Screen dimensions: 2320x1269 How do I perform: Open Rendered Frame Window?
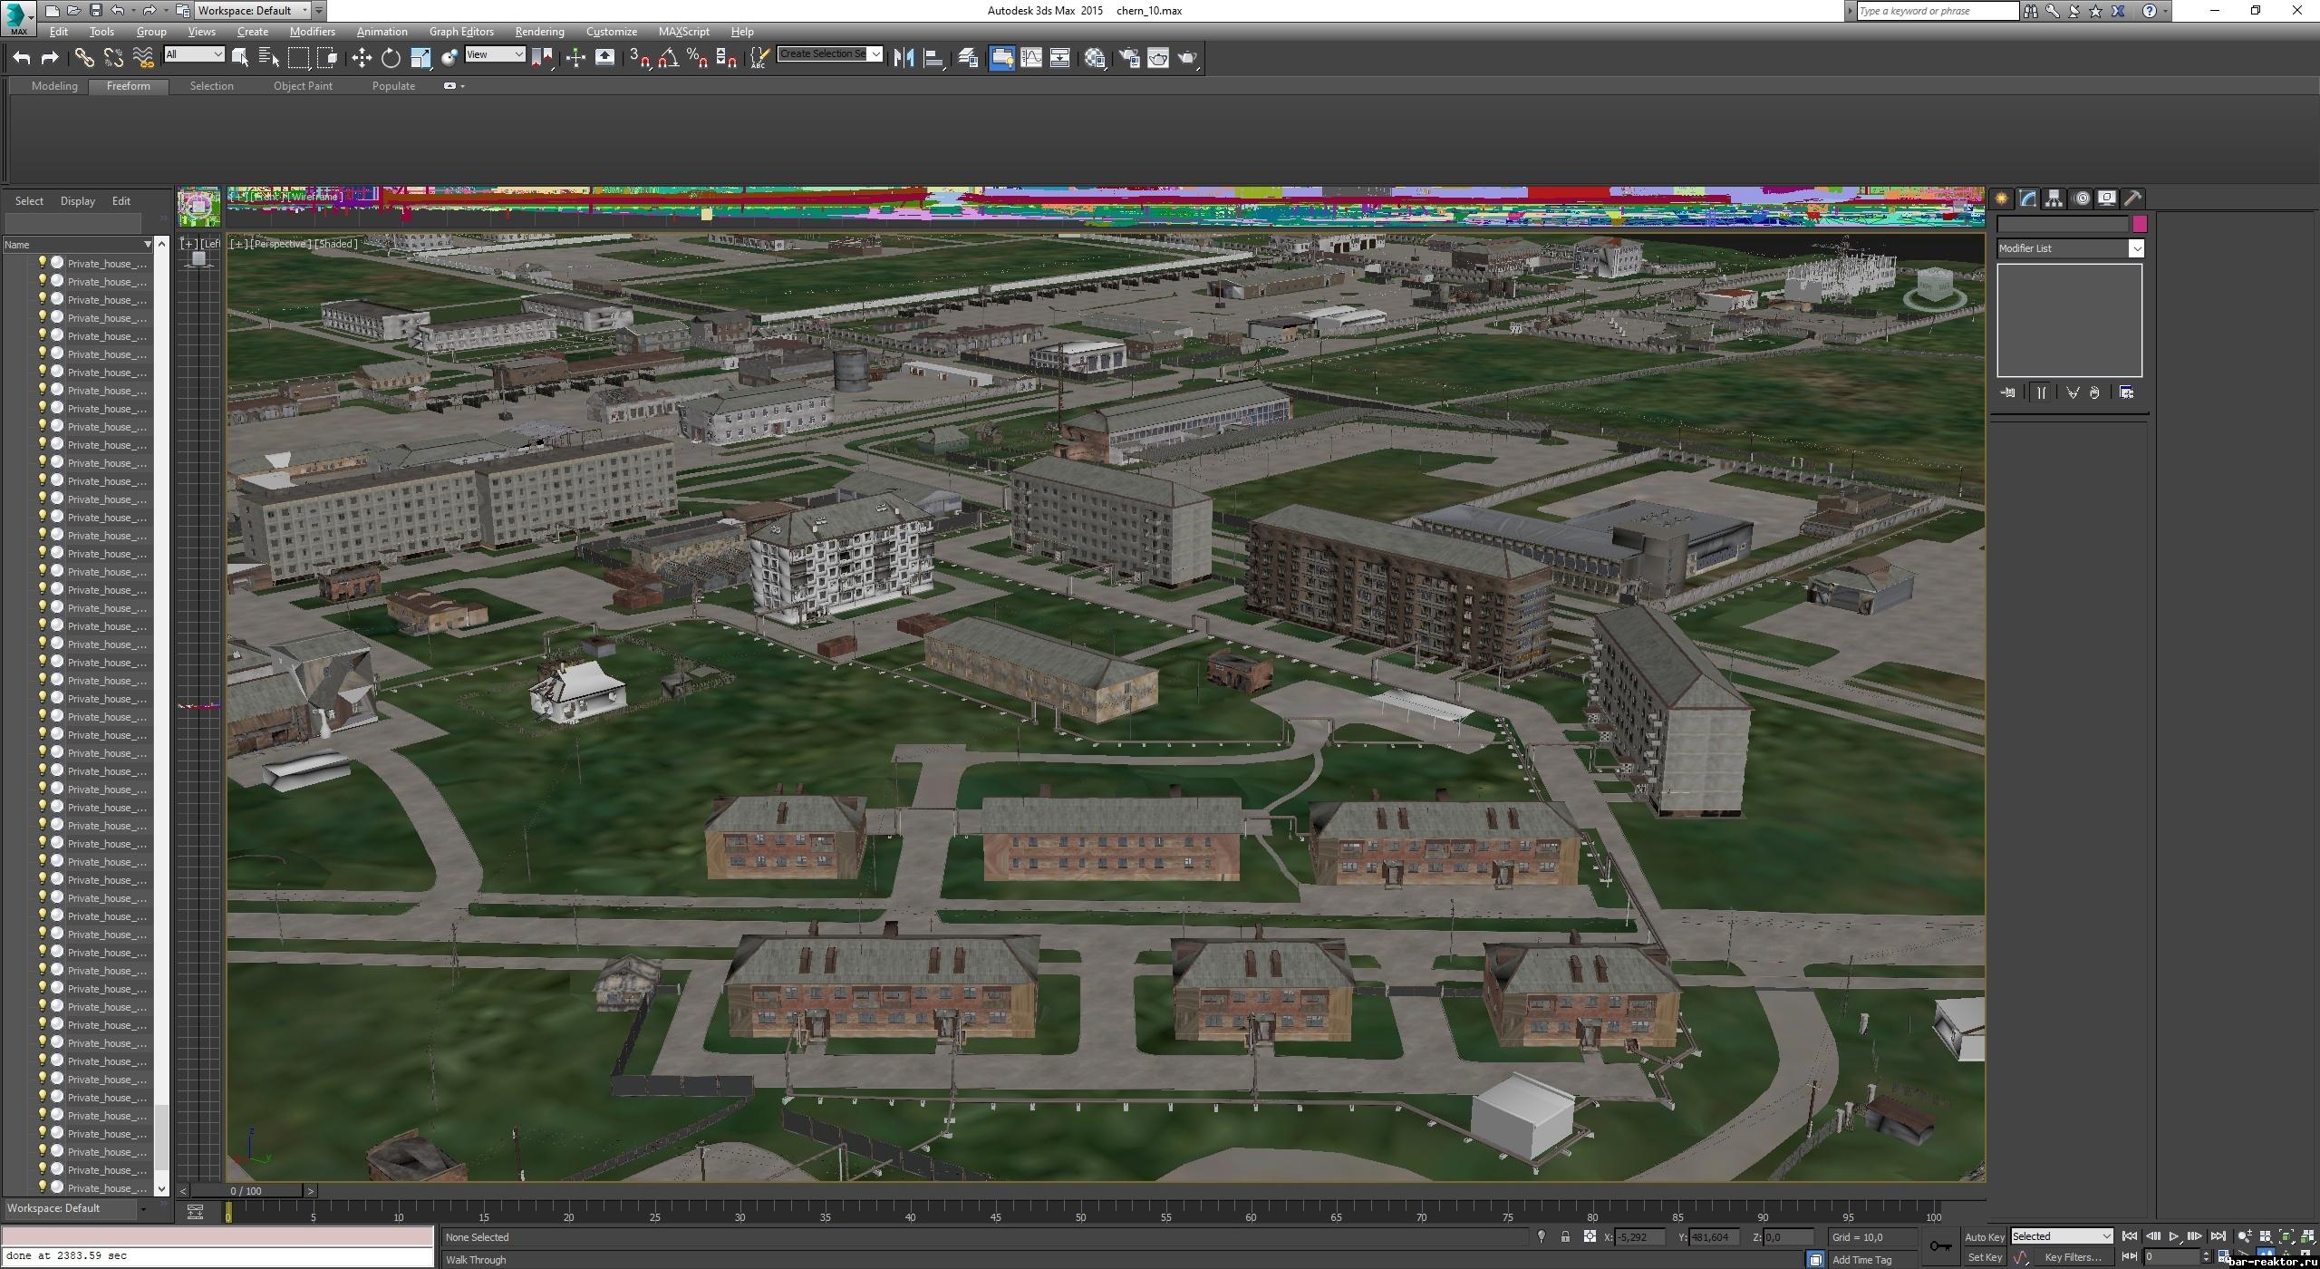1158,58
